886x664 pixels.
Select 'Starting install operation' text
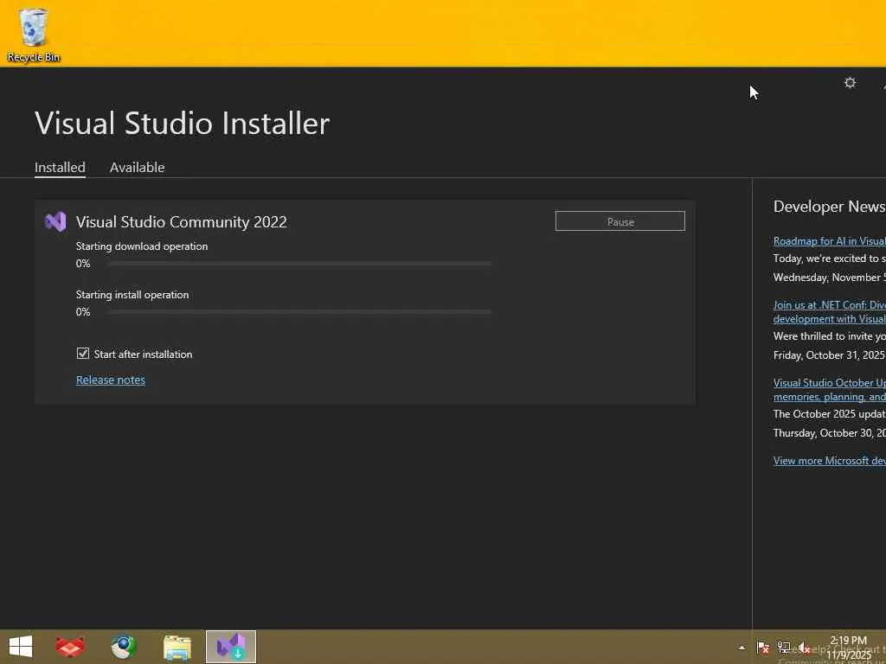pyautogui.click(x=132, y=295)
